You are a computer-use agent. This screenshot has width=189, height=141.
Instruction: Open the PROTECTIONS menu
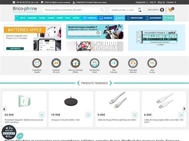(135, 18)
